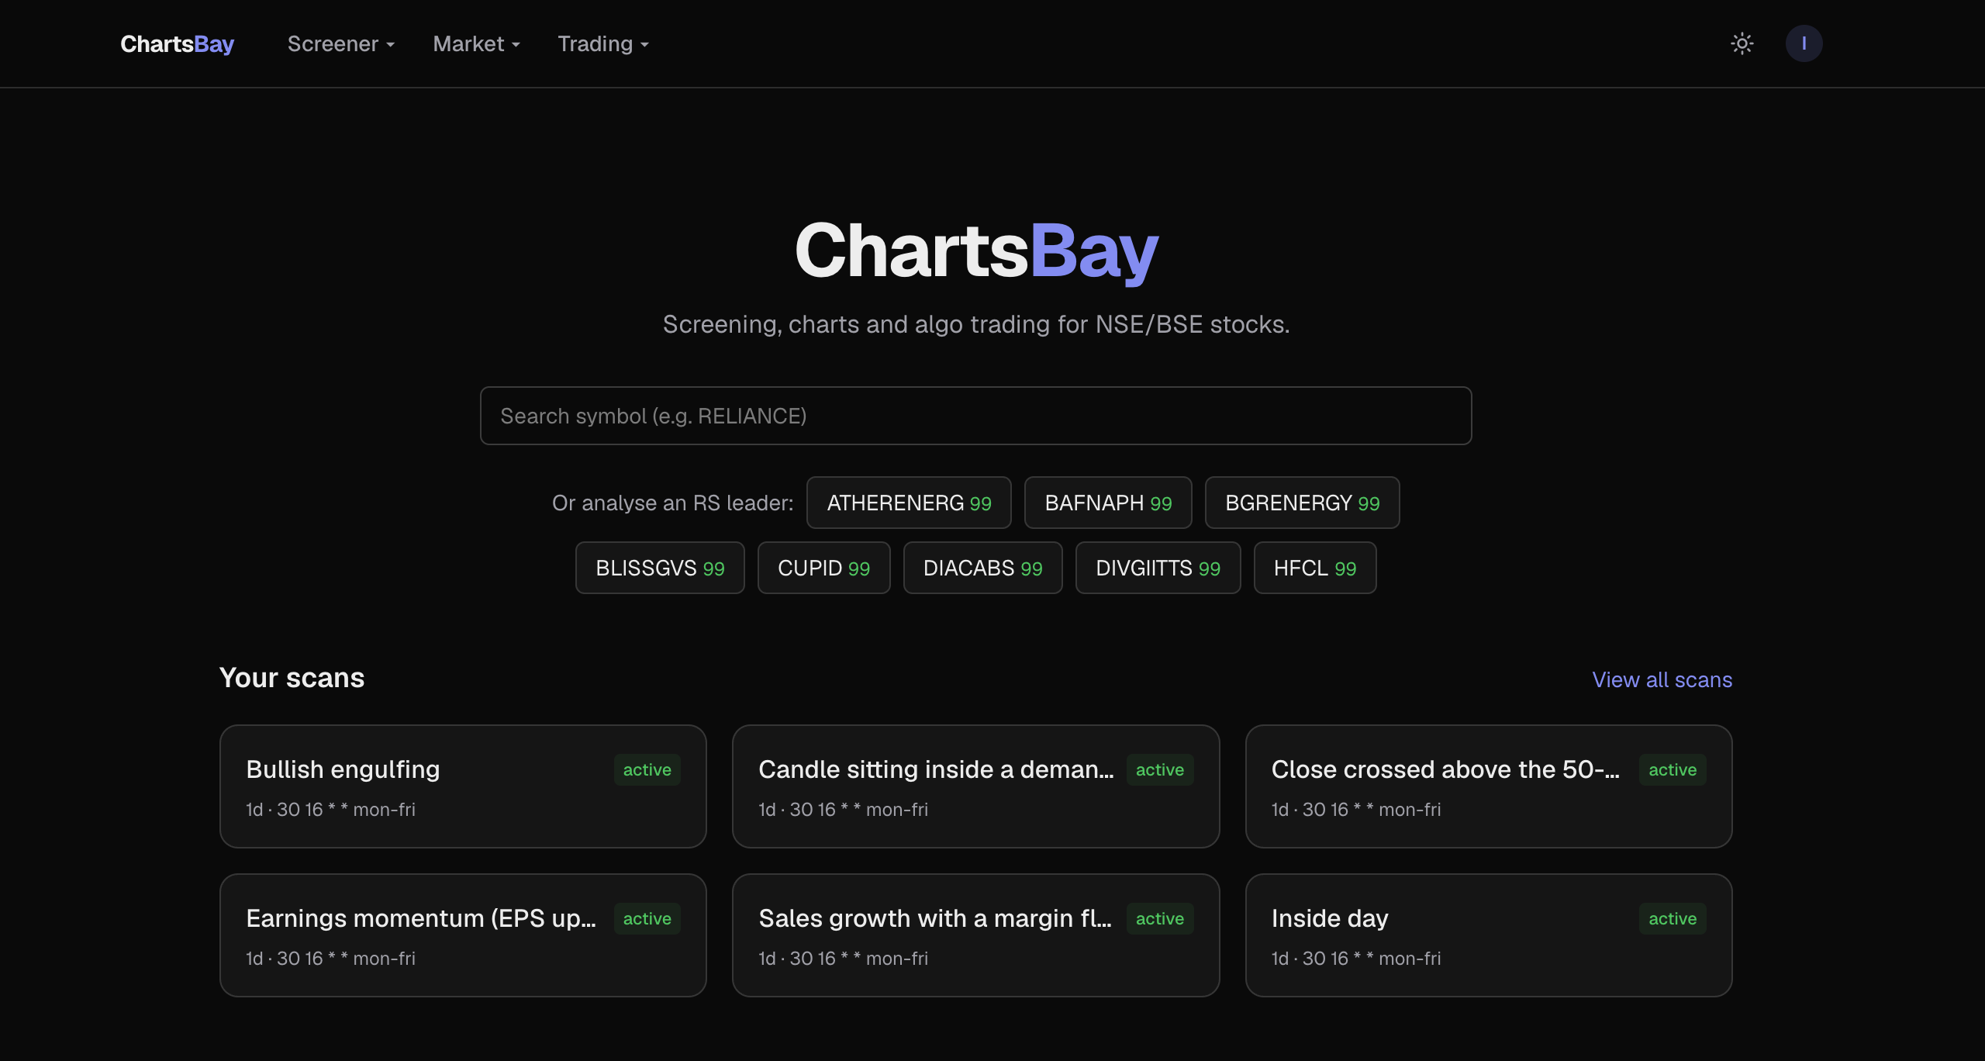The height and width of the screenshot is (1061, 1985).
Task: Open the Candle sitting inside a demand scan card
Action: (975, 786)
